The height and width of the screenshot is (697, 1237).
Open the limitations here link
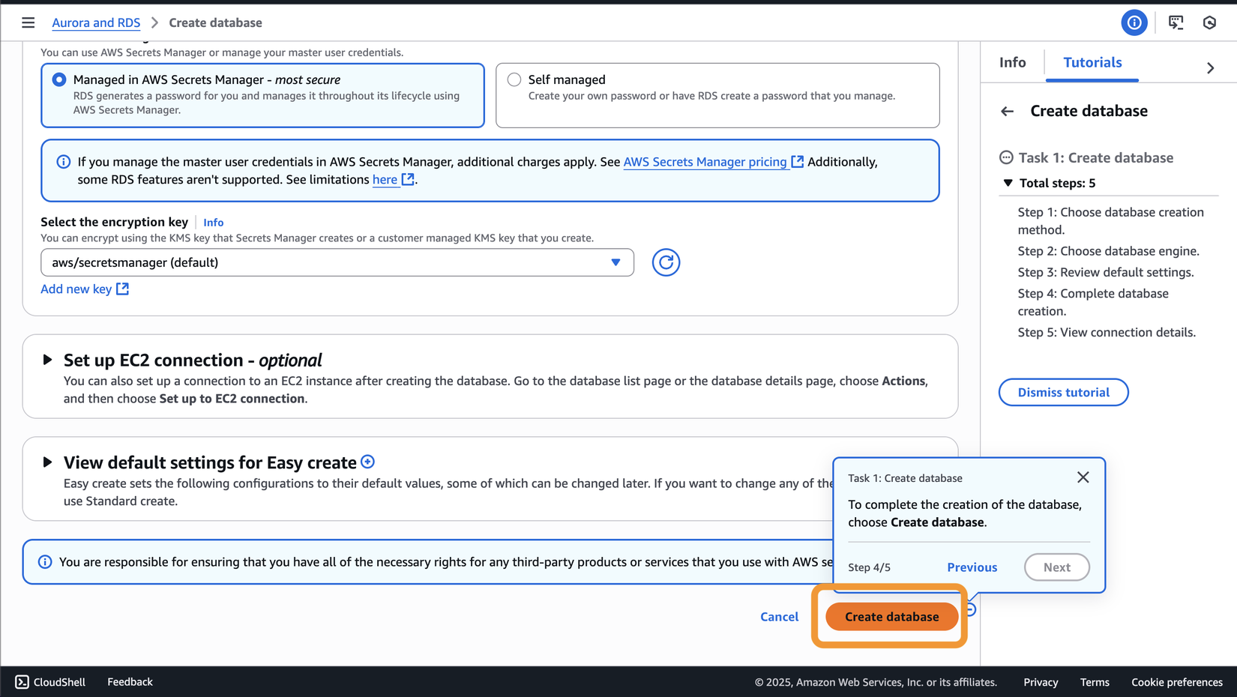click(x=393, y=180)
